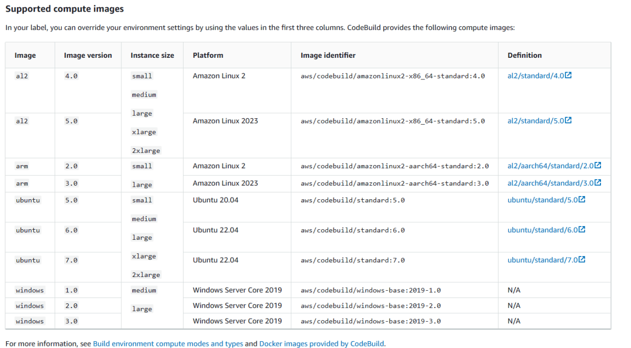Click the windows image label for version 3.0

click(30, 321)
